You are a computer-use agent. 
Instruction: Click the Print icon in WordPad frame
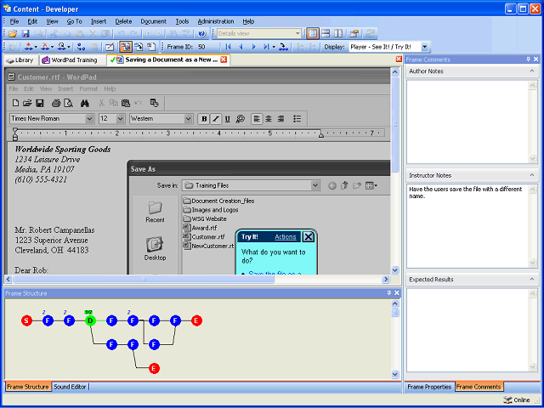pos(56,103)
